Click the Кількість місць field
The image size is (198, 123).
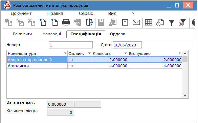pyautogui.click(x=61, y=112)
